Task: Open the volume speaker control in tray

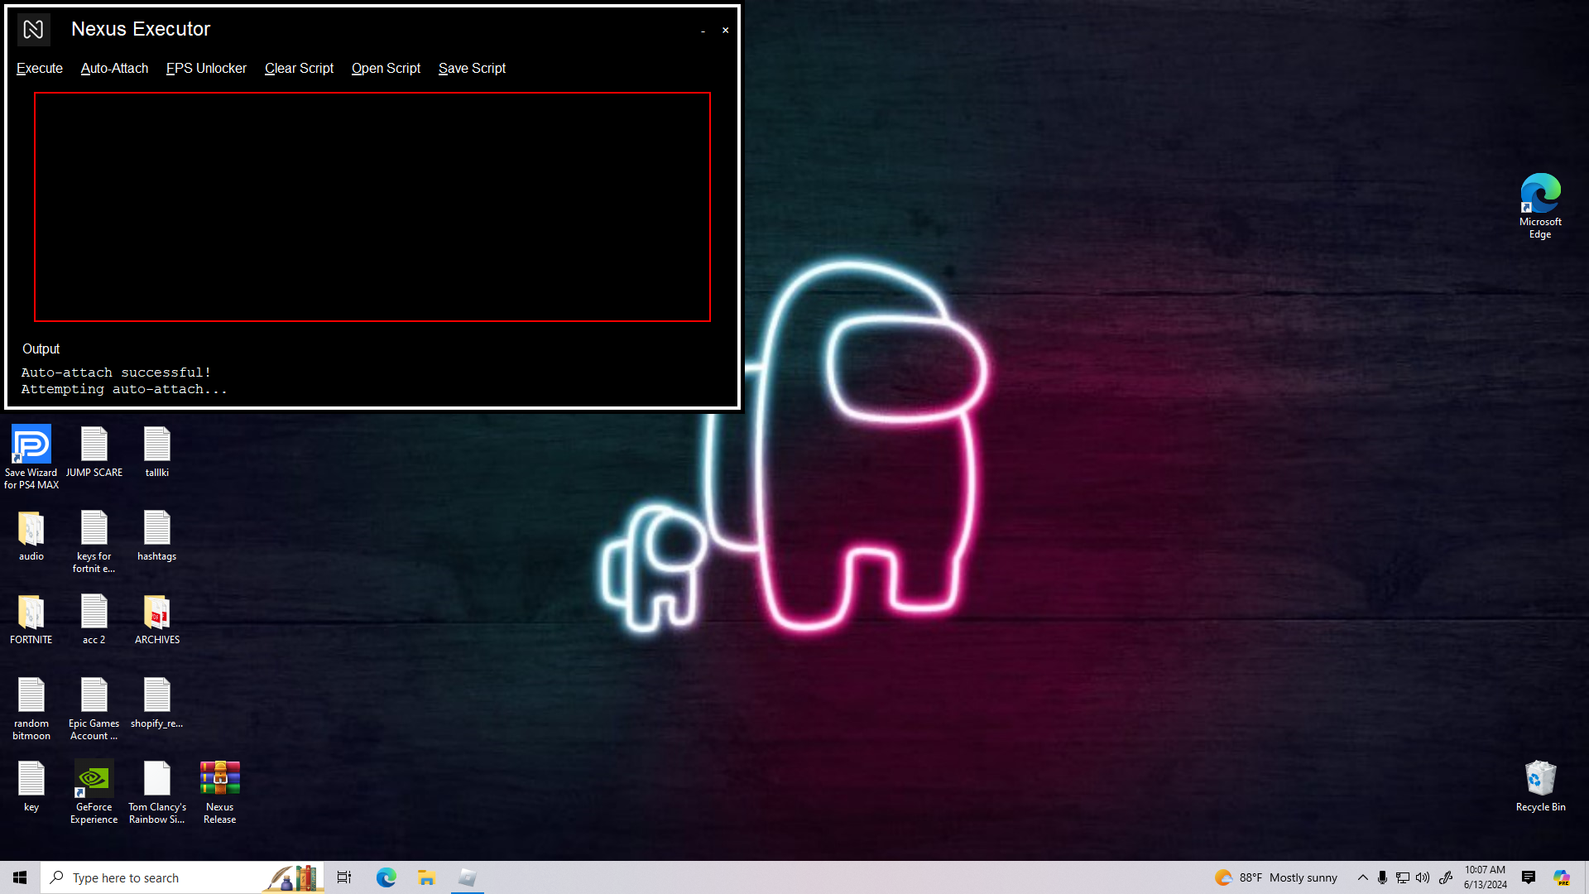Action: (x=1423, y=877)
